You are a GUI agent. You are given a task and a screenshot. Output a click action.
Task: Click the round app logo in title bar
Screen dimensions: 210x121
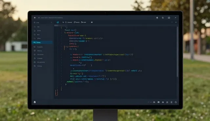35,18
